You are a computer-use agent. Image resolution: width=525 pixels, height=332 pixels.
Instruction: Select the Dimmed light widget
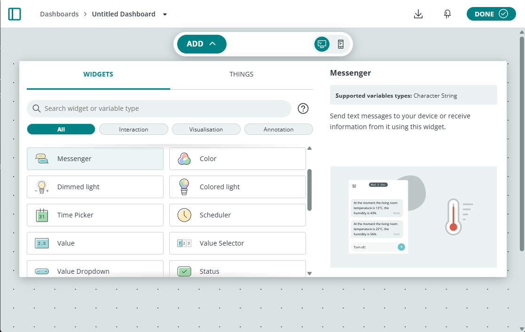pos(95,187)
